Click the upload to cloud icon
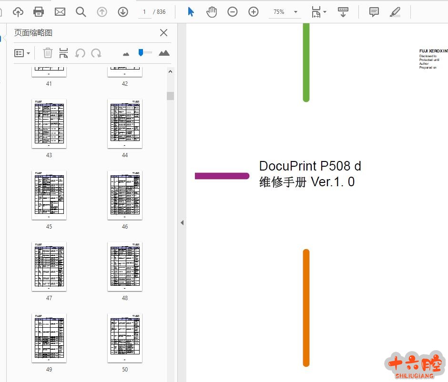448x382 pixels. [x=18, y=12]
